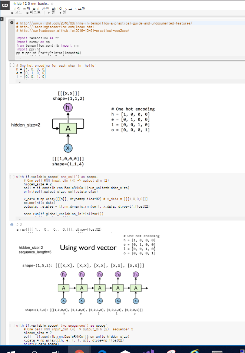The height and width of the screenshot is (353, 245).
Task: Add a code cell with 코드 button
Action: pos(17,12)
